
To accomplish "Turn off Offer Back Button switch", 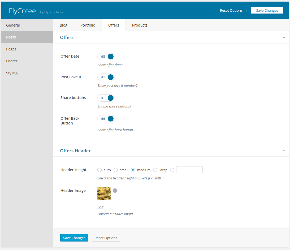I will pos(106,119).
